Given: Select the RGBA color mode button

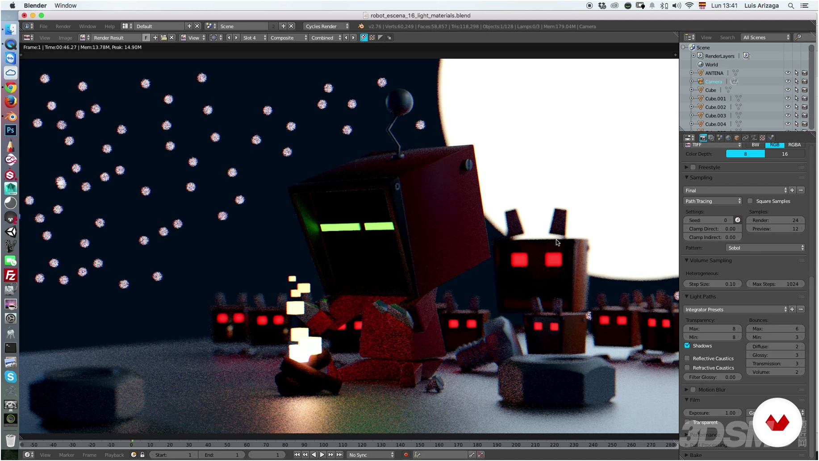Looking at the screenshot, I should [x=794, y=145].
